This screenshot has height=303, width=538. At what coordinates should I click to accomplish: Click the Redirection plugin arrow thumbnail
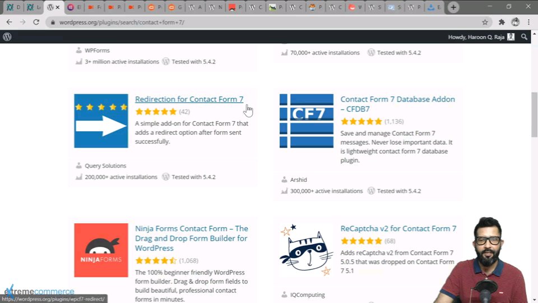(x=101, y=121)
